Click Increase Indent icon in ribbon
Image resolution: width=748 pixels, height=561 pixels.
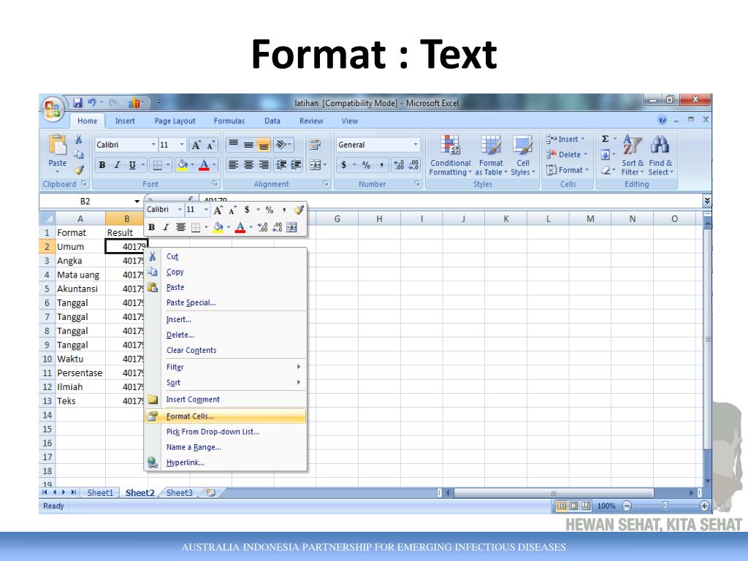pyautogui.click(x=296, y=164)
